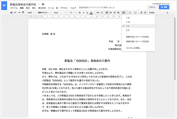Click the blue indent marker on ruler

(42, 16)
